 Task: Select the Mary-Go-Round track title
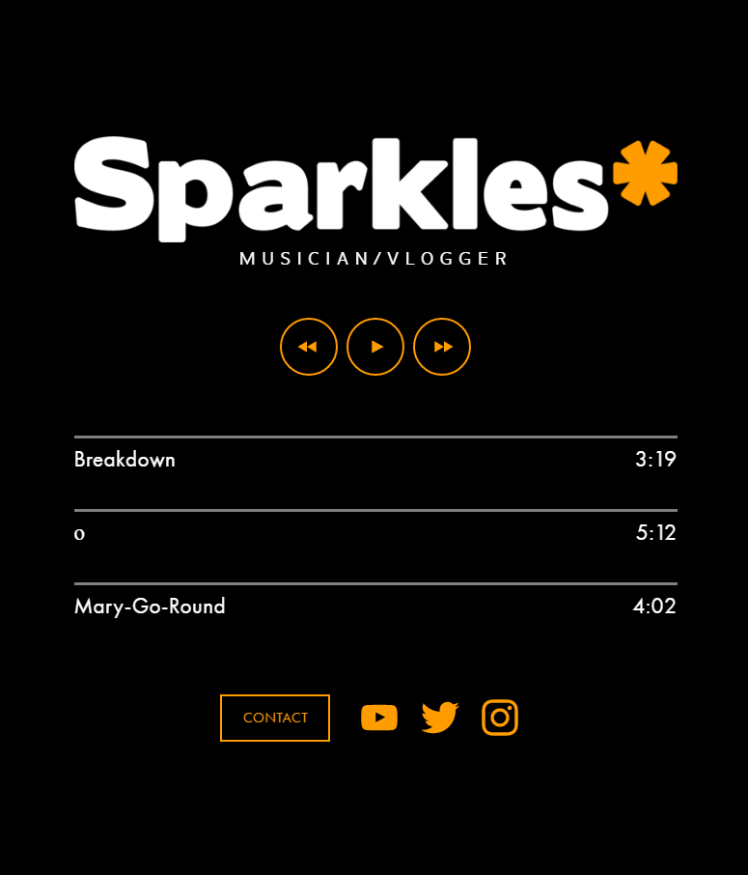click(150, 606)
